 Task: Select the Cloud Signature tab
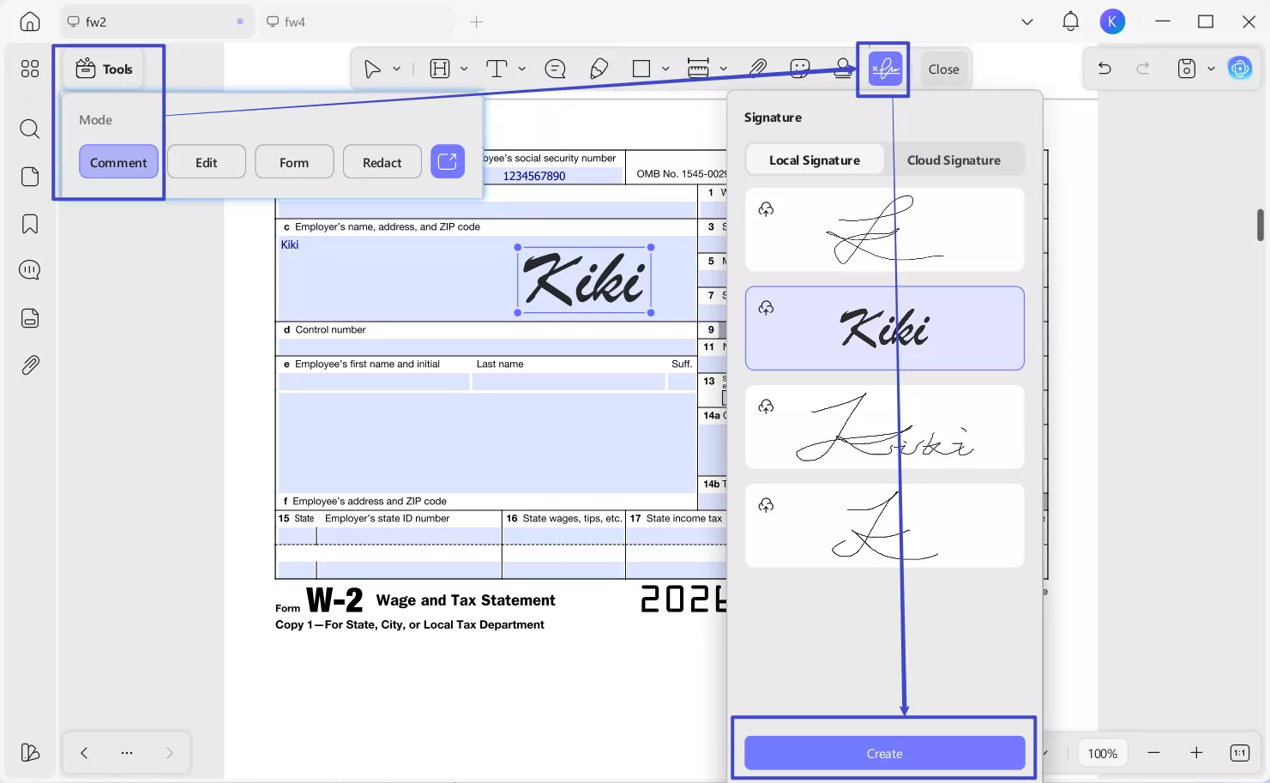pos(954,160)
